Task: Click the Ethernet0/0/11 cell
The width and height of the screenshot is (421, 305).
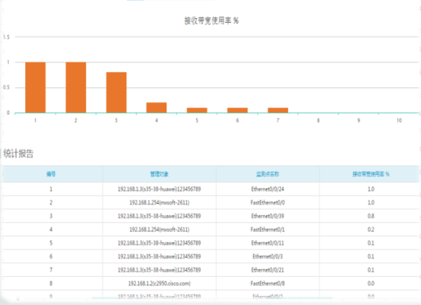Action: pyautogui.click(x=267, y=243)
